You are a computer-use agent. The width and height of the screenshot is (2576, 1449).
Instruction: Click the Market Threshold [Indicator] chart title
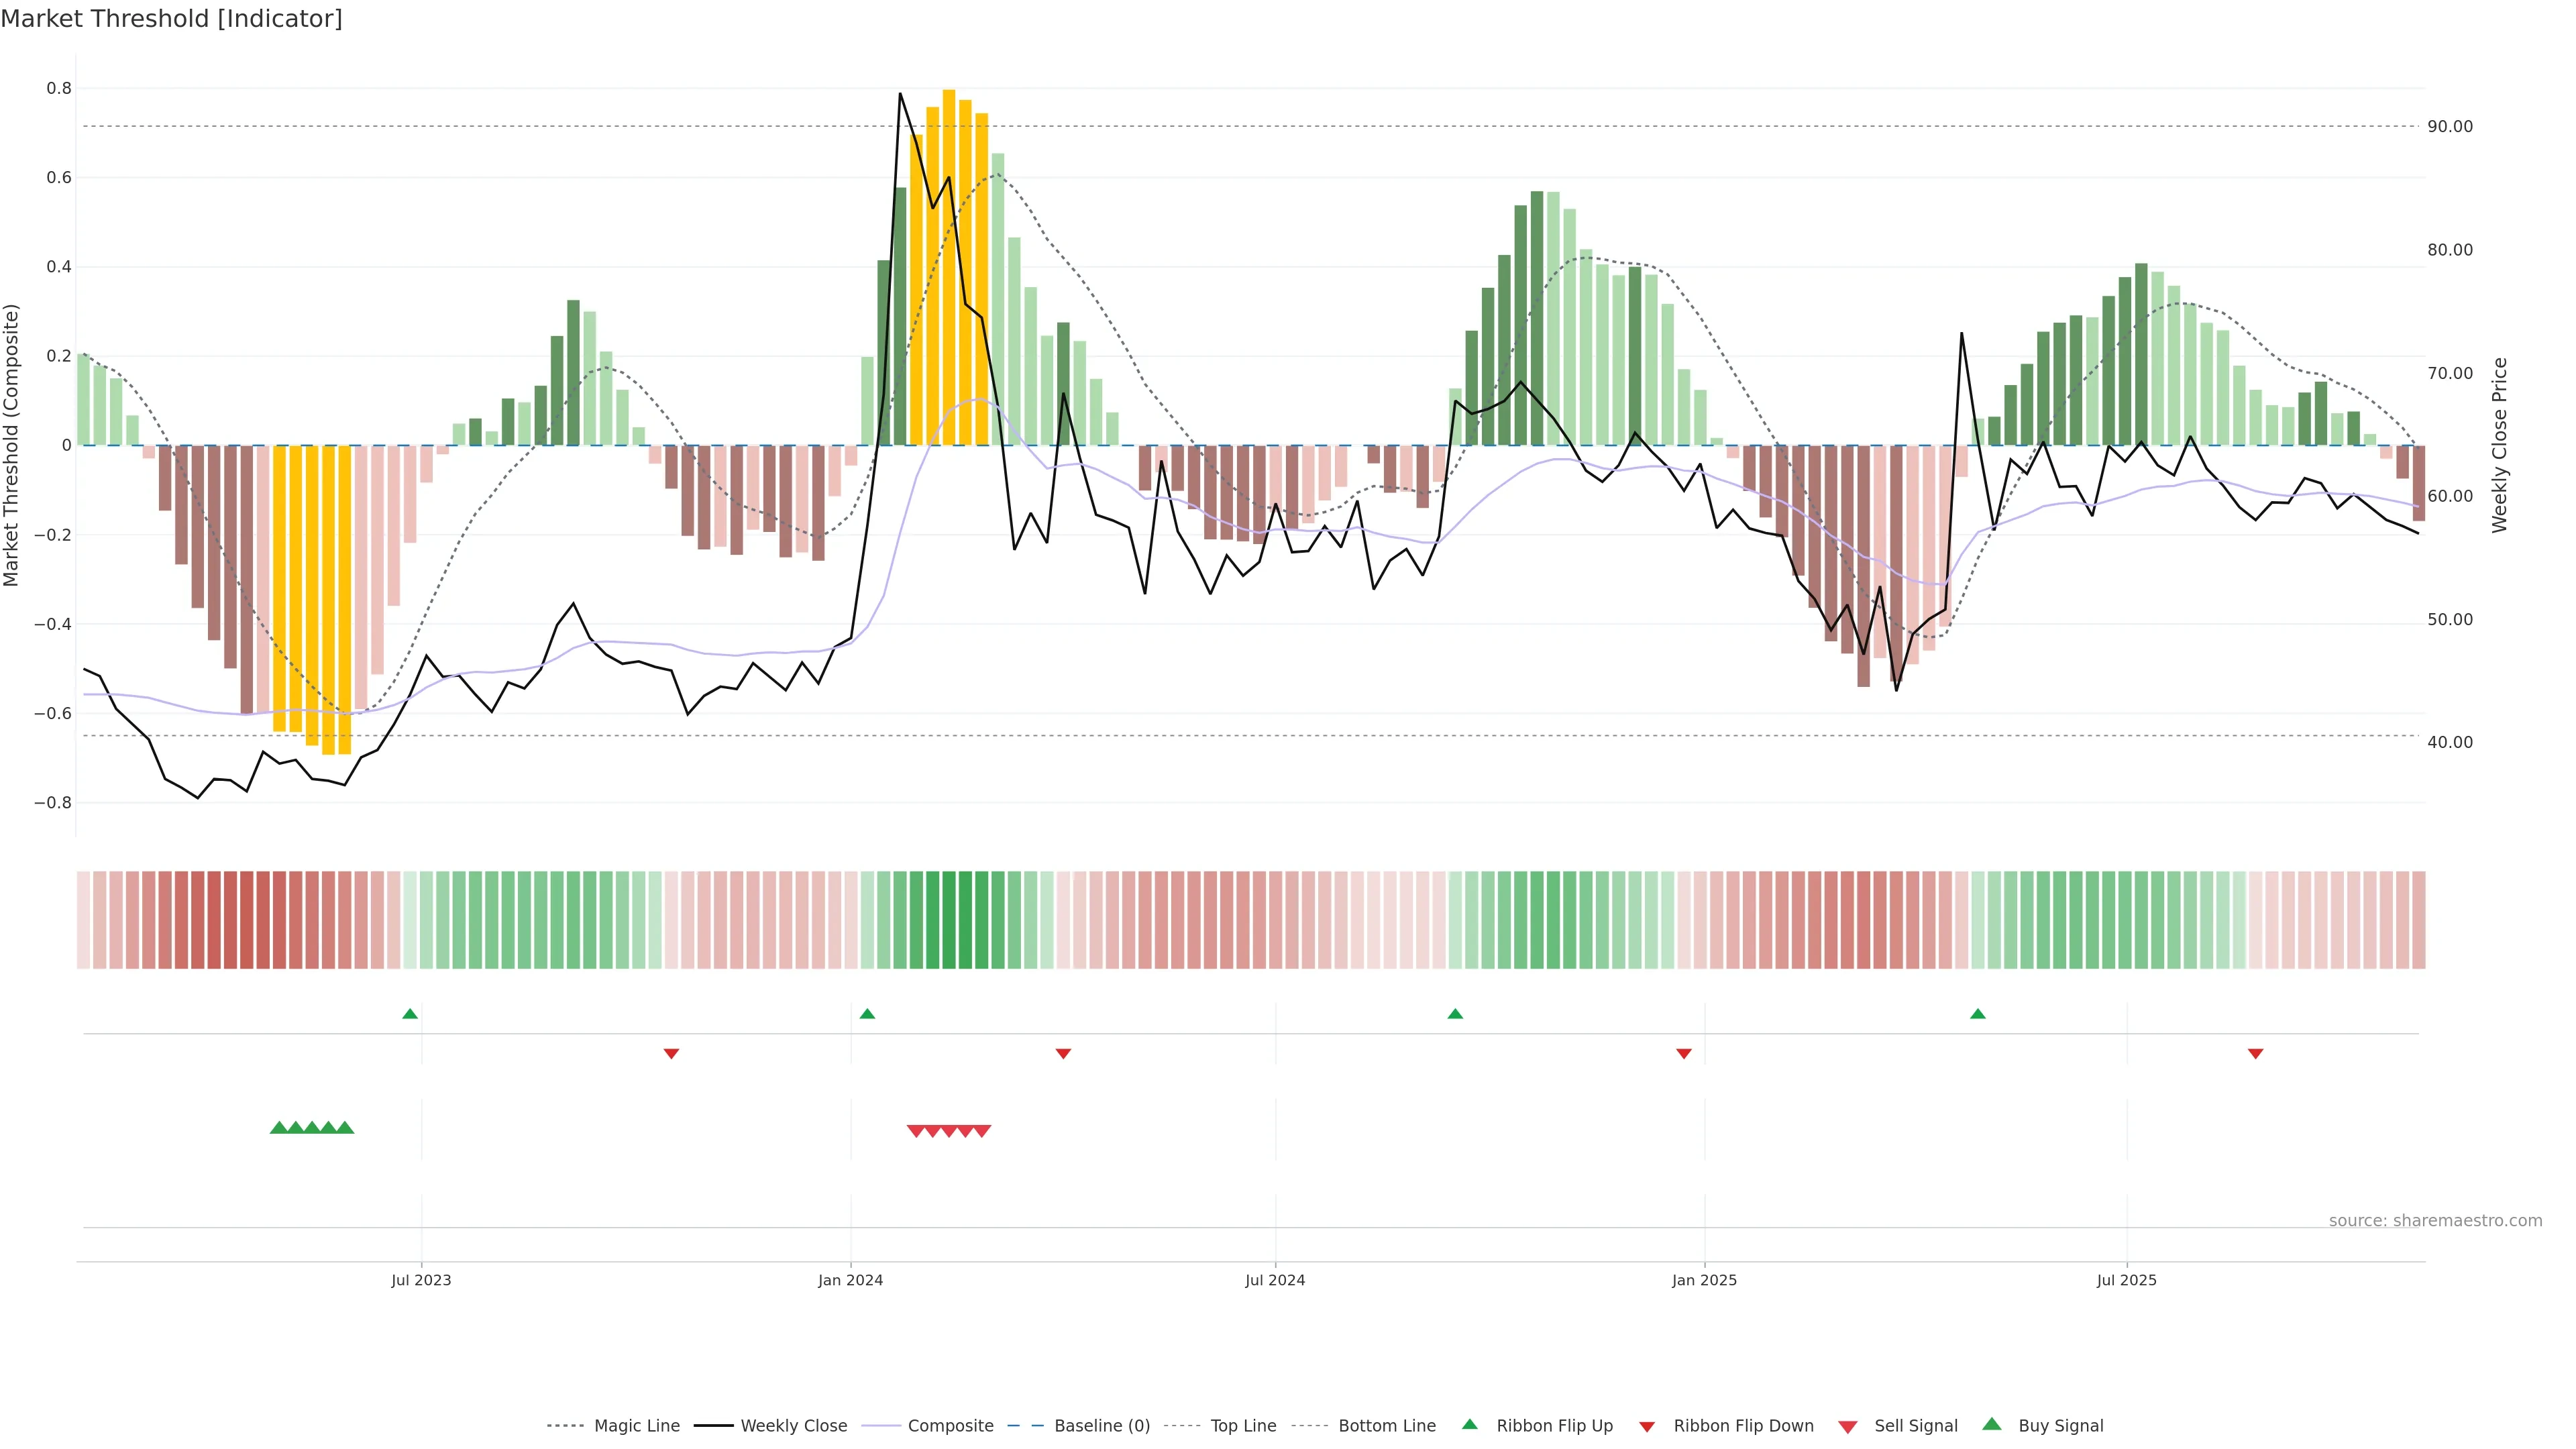pos(172,19)
